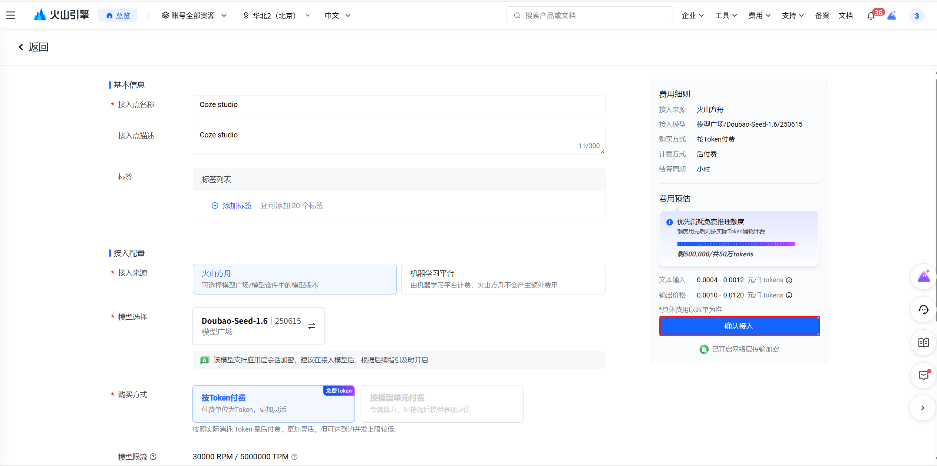The height and width of the screenshot is (466, 937).
Task: Click the 确认接入 button
Action: (x=739, y=326)
